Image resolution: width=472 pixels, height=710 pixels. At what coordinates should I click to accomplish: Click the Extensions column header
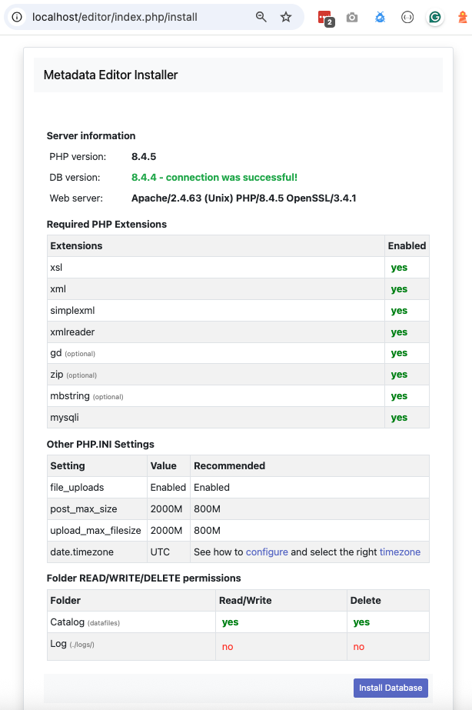76,246
